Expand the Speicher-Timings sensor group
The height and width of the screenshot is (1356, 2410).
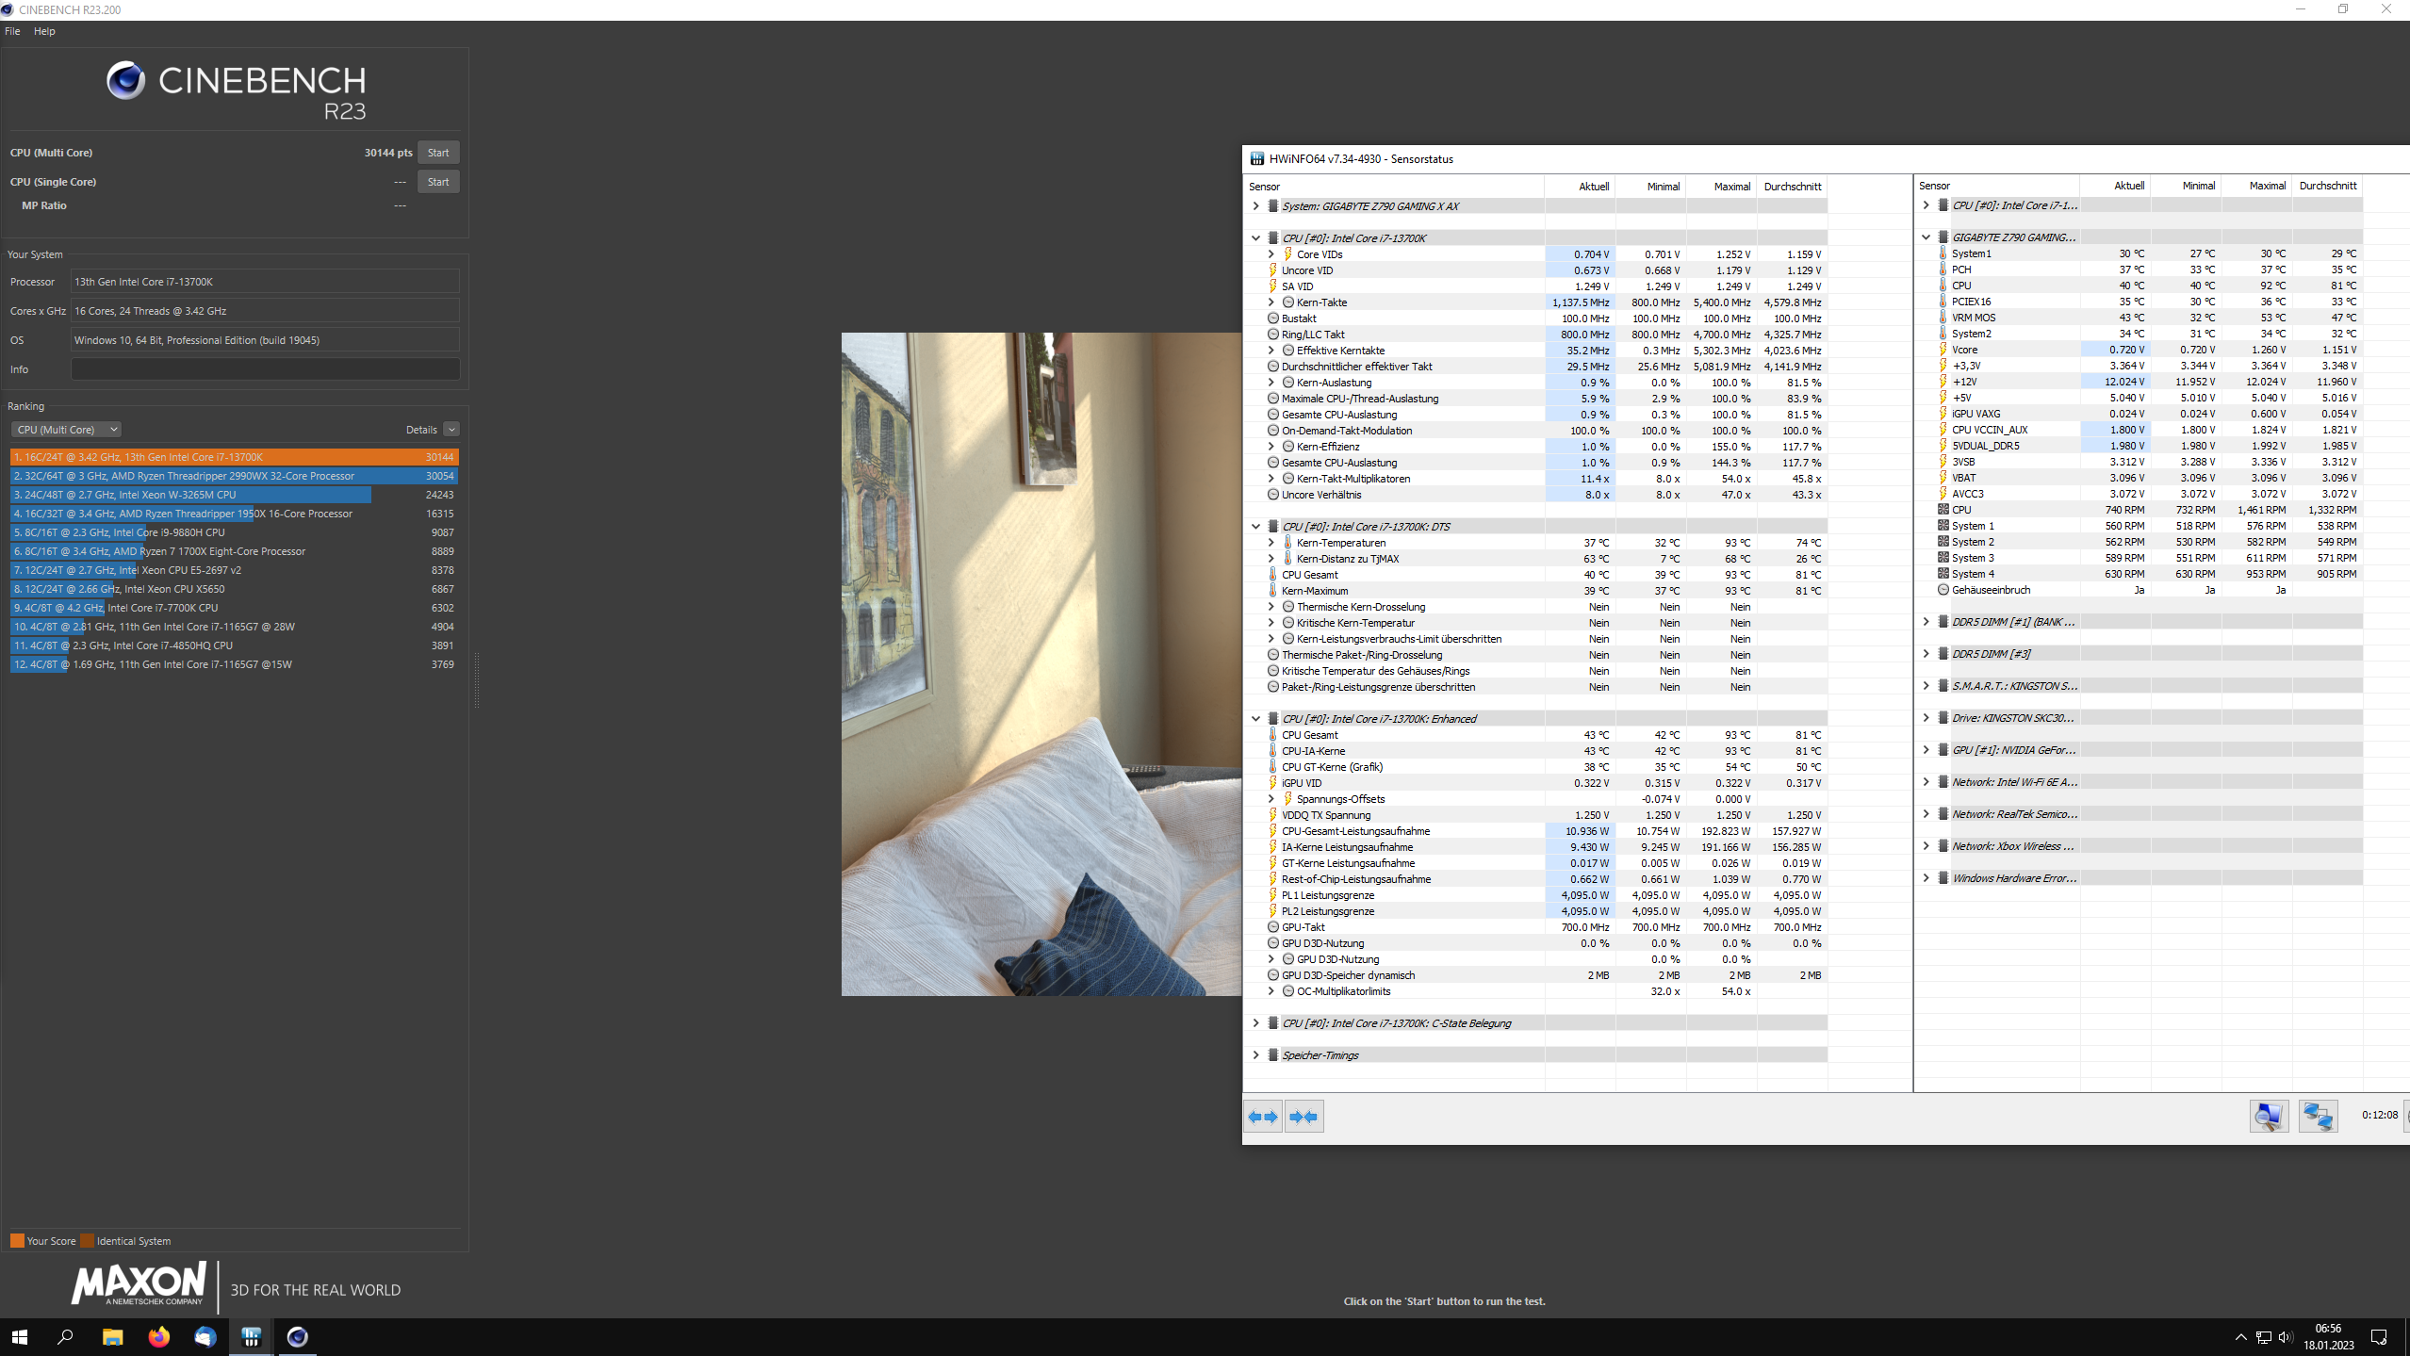1255,1055
